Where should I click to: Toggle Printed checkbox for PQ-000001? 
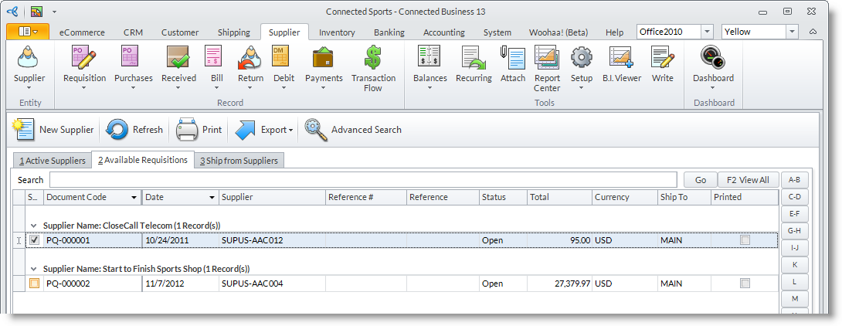click(x=745, y=240)
